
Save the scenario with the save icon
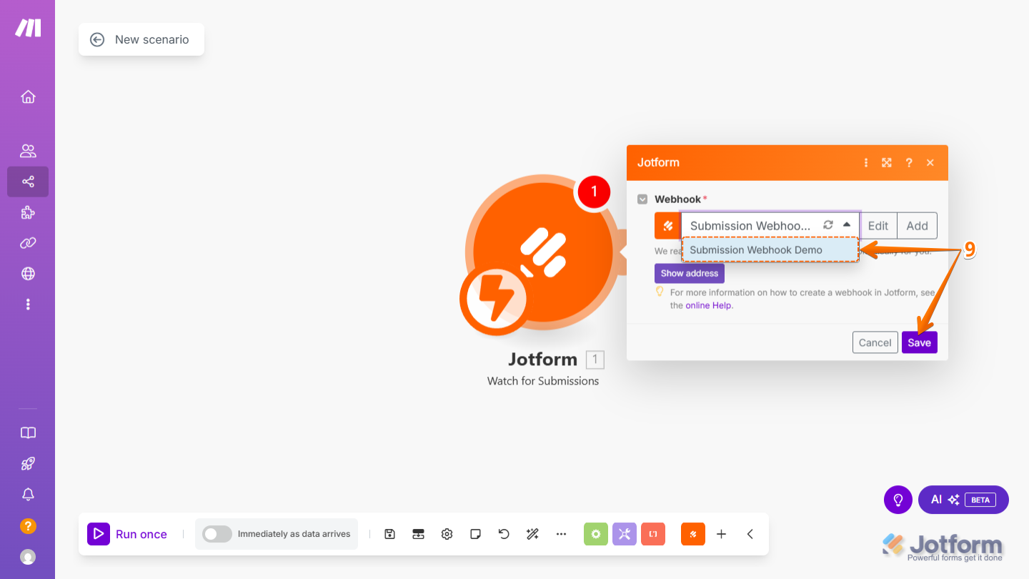tap(389, 534)
